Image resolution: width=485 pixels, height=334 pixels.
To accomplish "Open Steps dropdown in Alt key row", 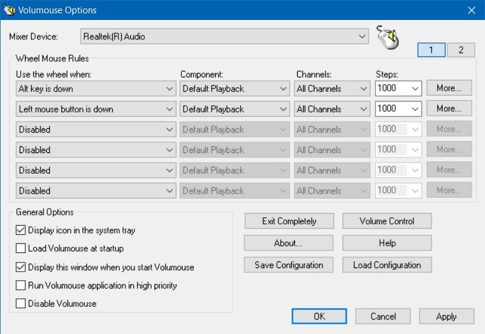I will tap(398, 88).
